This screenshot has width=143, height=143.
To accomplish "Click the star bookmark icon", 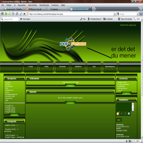I will tap(24, 14).
